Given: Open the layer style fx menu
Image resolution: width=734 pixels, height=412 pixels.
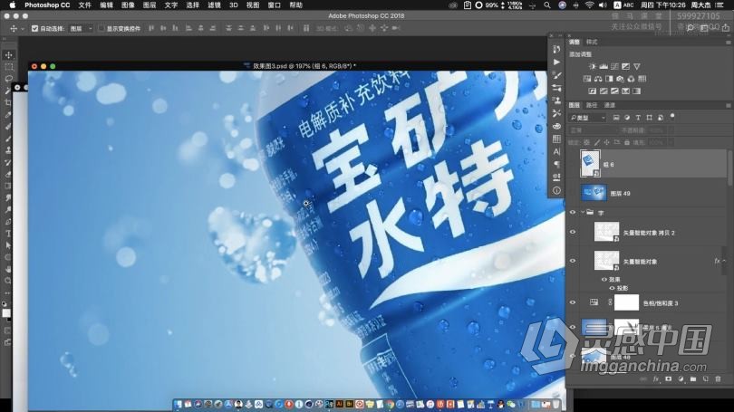Looking at the screenshot, I should tap(656, 378).
